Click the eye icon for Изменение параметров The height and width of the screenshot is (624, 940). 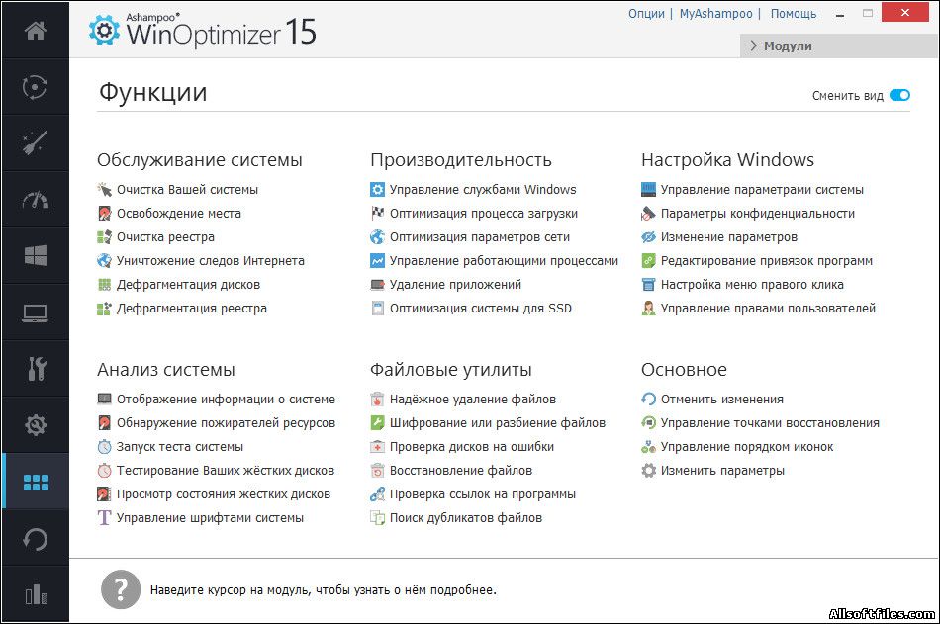648,237
